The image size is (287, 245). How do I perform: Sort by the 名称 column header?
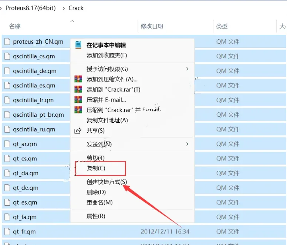coord(15,26)
